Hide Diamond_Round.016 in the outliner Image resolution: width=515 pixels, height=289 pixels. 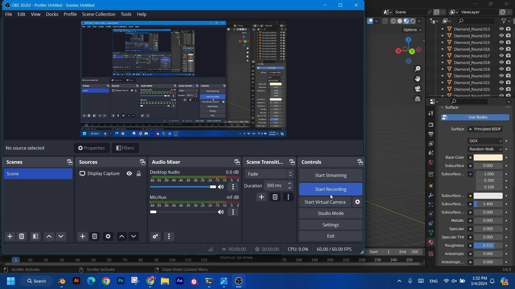[501, 49]
